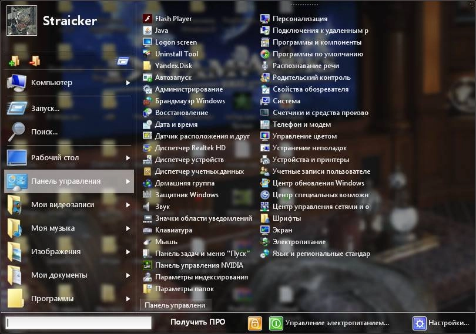The image size is (476, 334).
Task: Click the Straicker user avatar
Action: pos(22,21)
